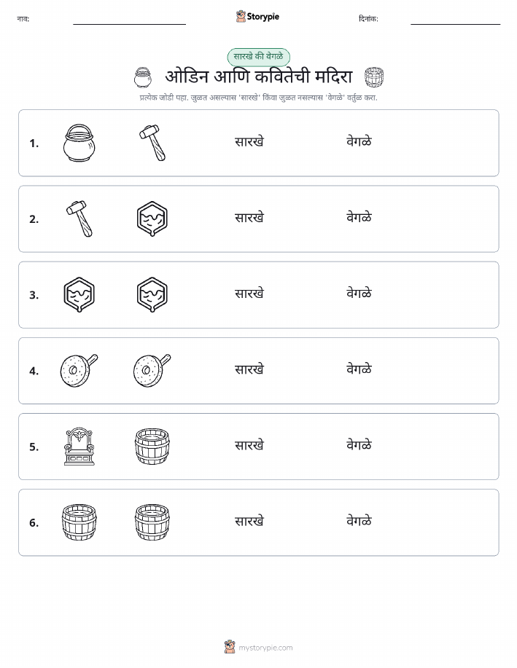Viewport: 517px width, 668px height.
Task: Choose 'सारखे' for row 3
Action: click(249, 294)
